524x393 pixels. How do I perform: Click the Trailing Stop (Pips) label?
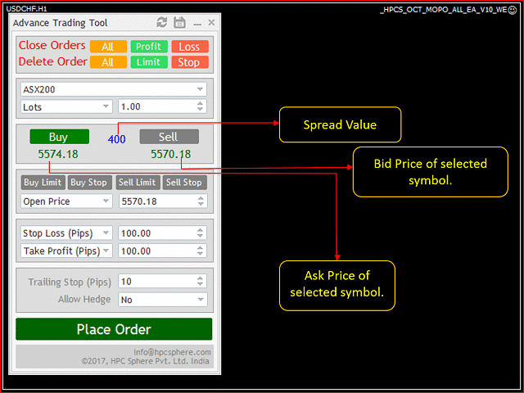click(x=69, y=282)
